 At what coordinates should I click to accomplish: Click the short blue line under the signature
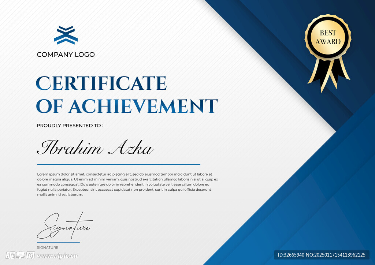tap(58, 242)
